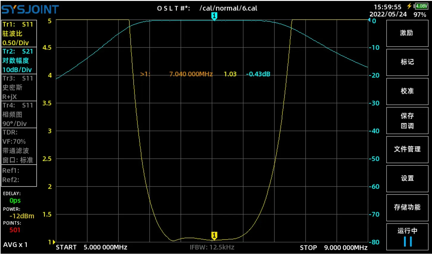The width and height of the screenshot is (432, 254).
Task: Click the POWER -12dBm value
Action: pyautogui.click(x=22, y=216)
